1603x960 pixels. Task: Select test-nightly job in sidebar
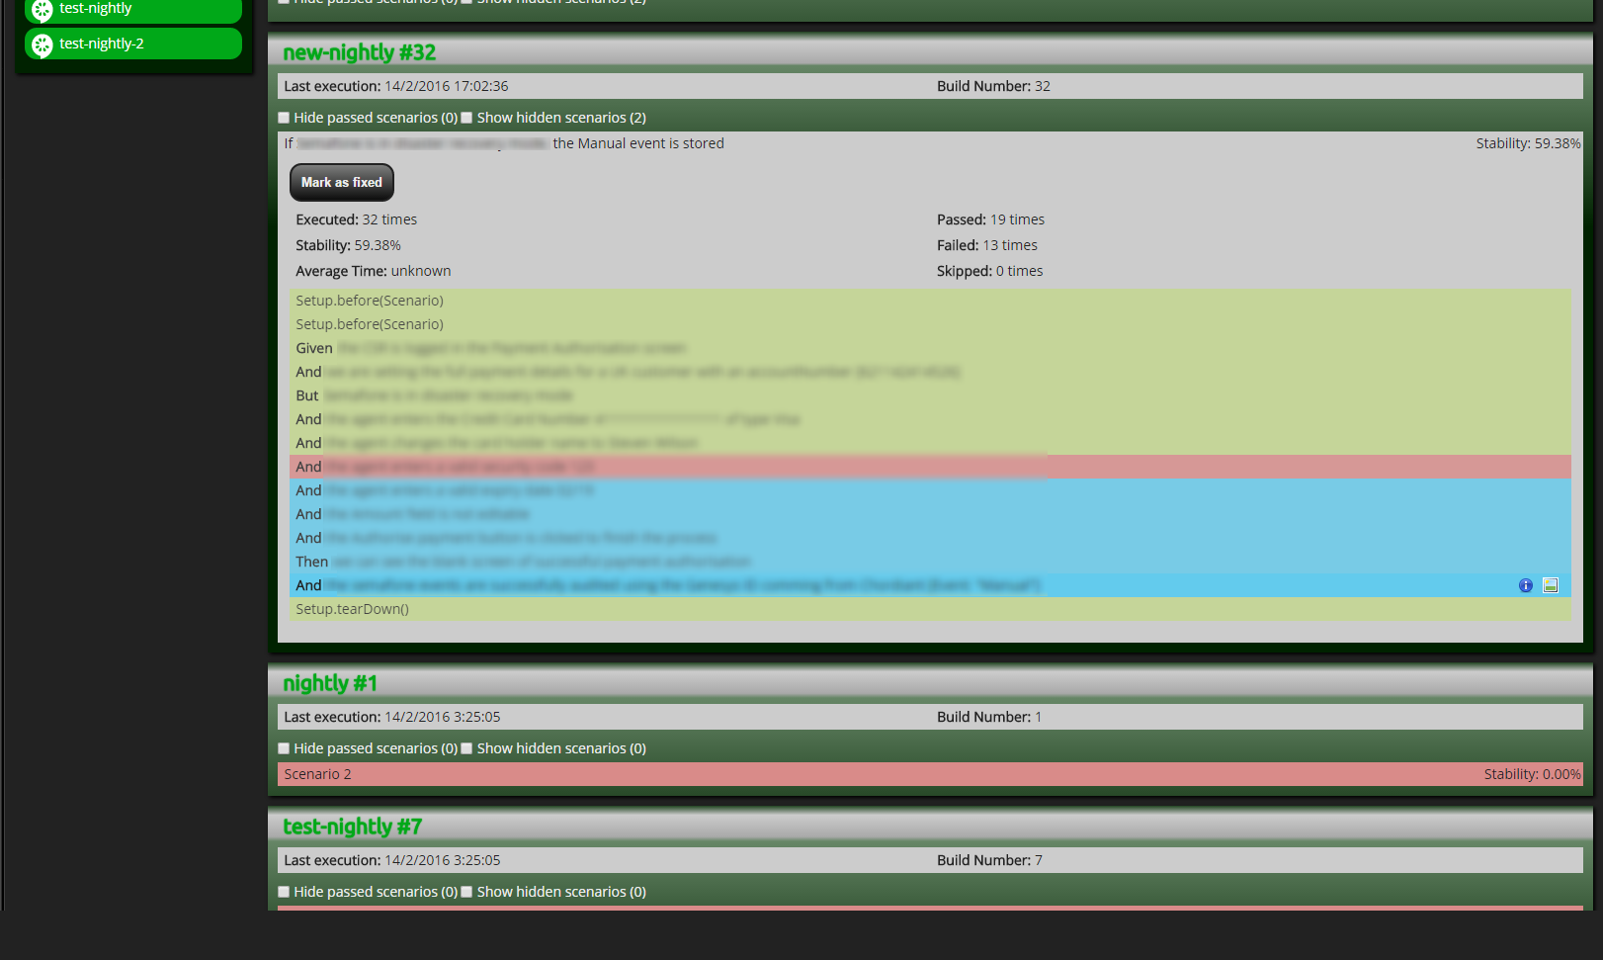pos(95,9)
